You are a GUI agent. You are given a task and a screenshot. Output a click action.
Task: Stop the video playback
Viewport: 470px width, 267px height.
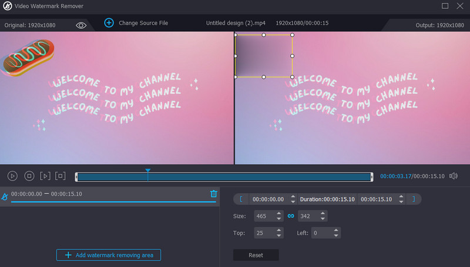29,176
